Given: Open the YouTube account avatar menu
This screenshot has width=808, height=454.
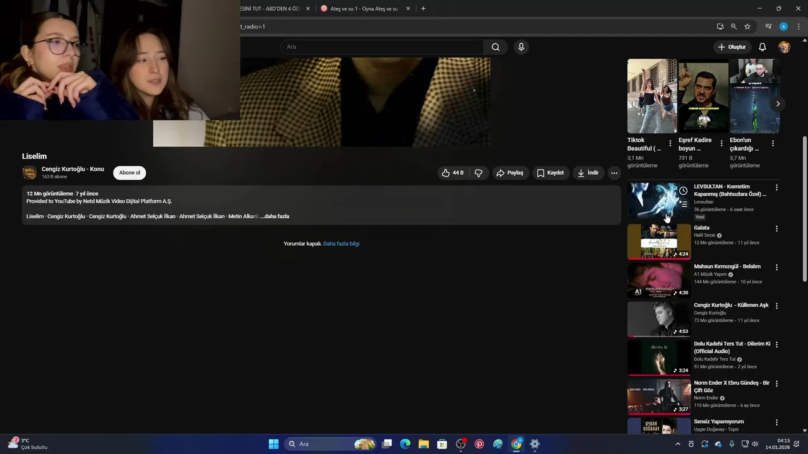Looking at the screenshot, I should point(784,47).
